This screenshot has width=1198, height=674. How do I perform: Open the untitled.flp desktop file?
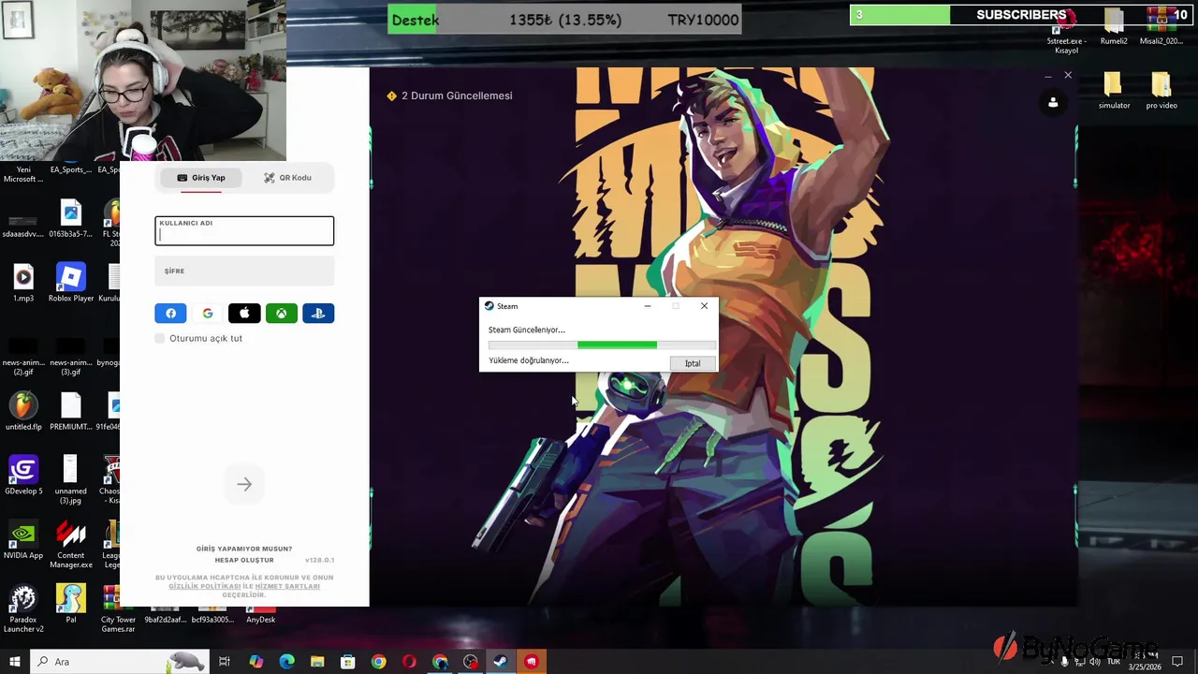click(23, 412)
